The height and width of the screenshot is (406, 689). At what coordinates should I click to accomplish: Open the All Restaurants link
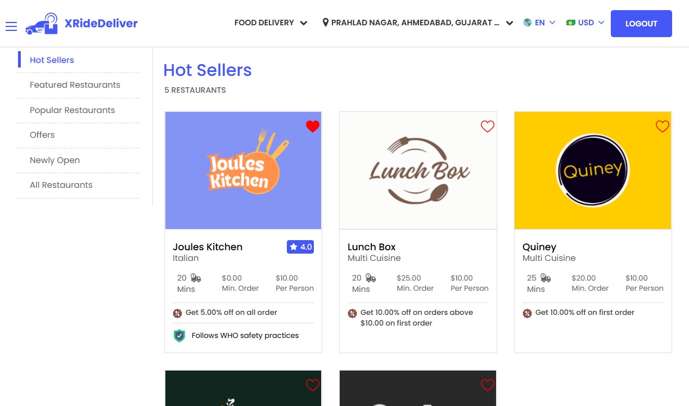61,184
